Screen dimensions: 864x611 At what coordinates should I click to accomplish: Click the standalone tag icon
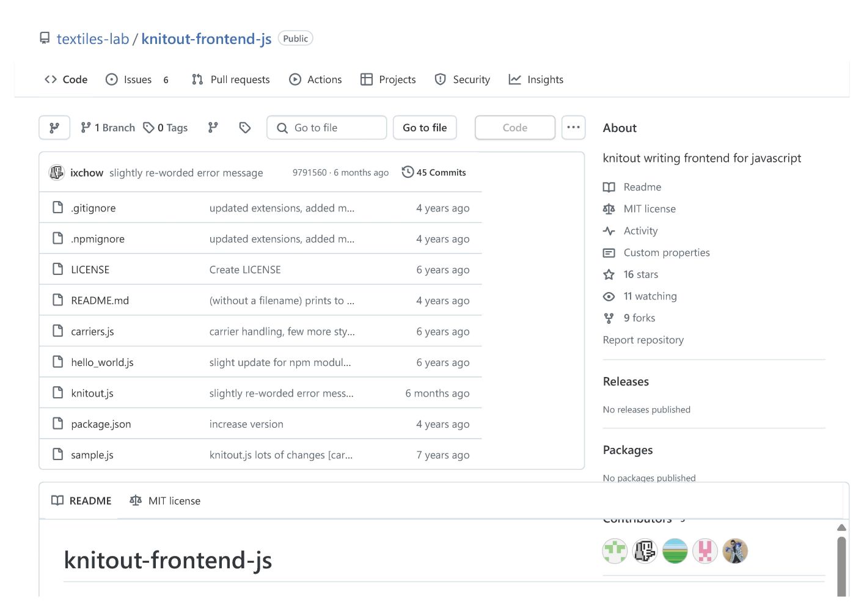[245, 128]
